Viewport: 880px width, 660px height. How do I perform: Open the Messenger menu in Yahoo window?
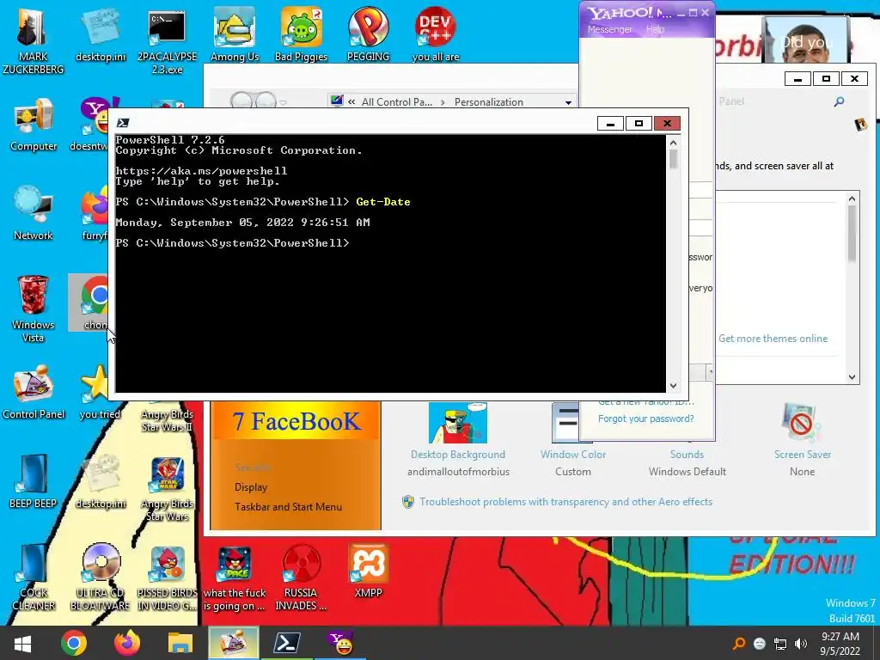(x=609, y=29)
